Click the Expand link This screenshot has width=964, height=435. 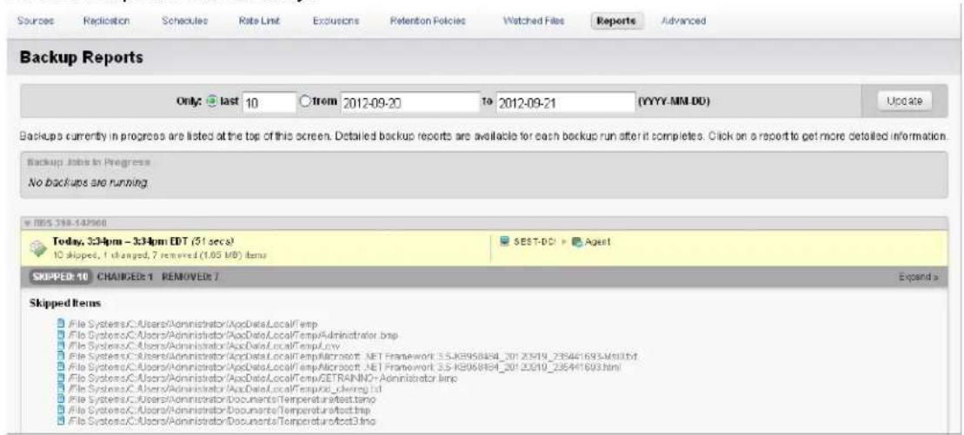[x=918, y=277]
